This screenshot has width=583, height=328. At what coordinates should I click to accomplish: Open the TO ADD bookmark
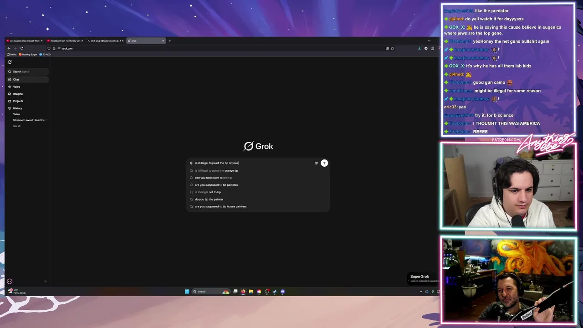[45, 55]
